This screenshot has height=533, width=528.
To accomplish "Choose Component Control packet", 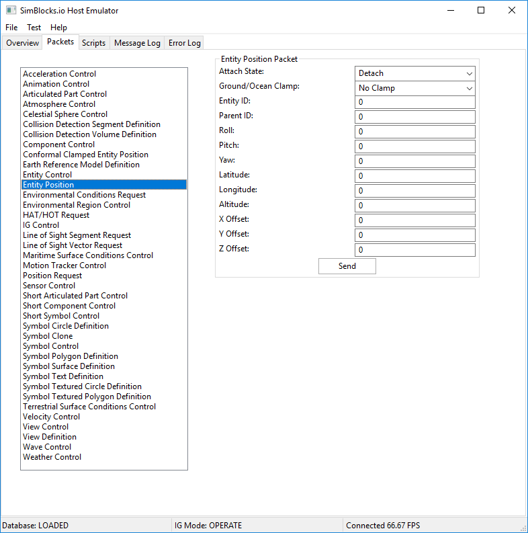I will pyautogui.click(x=104, y=145).
